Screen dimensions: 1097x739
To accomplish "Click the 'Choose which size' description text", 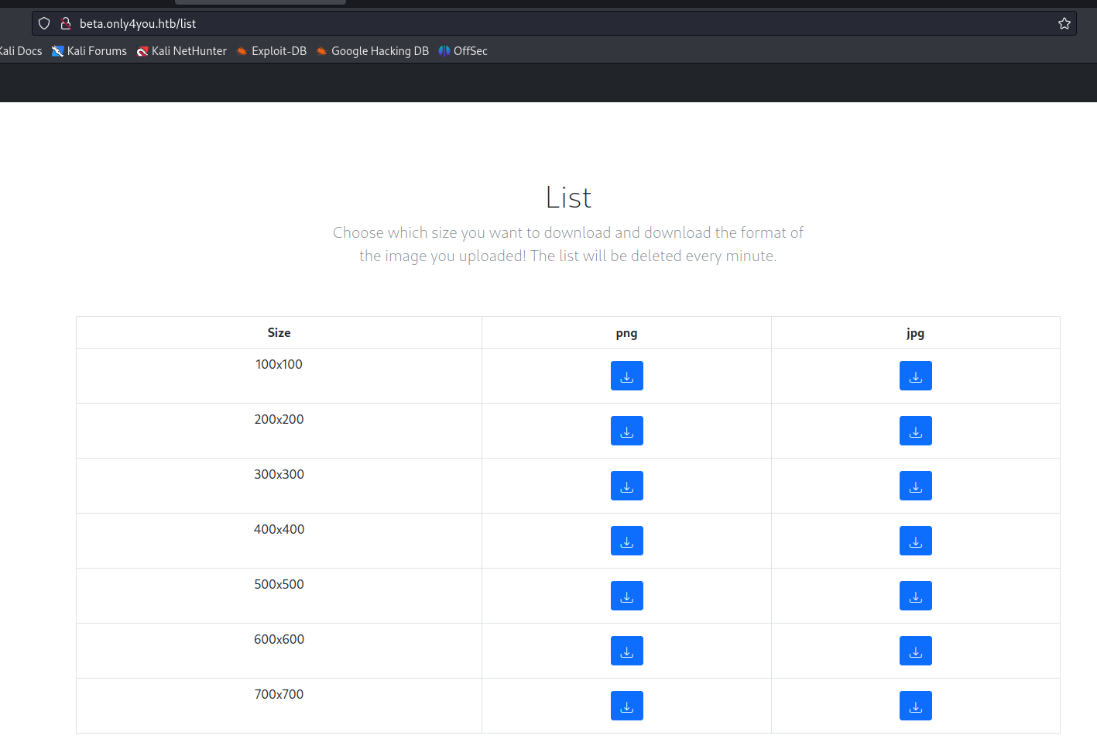I will point(568,244).
